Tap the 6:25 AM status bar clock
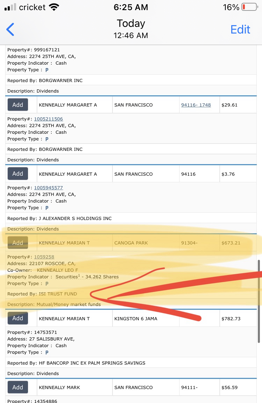262x403 pixels. (x=131, y=7)
